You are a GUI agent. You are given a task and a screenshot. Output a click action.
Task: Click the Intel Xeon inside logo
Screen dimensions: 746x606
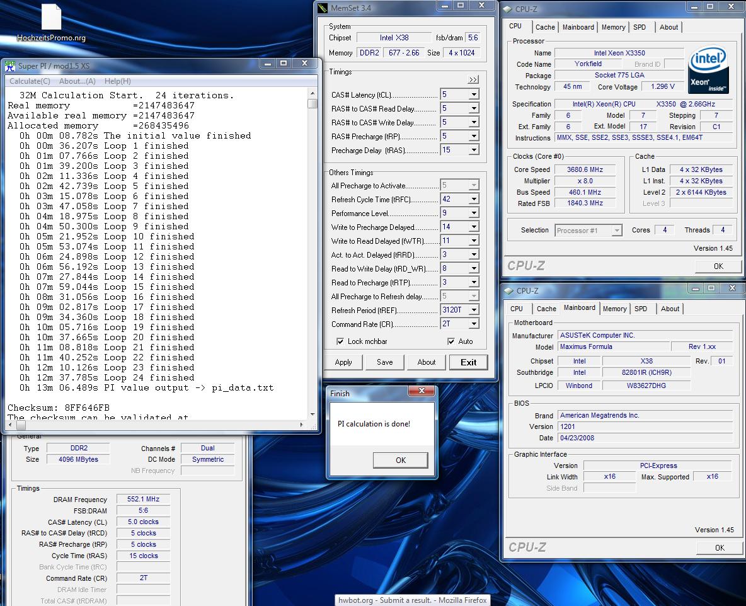point(708,70)
